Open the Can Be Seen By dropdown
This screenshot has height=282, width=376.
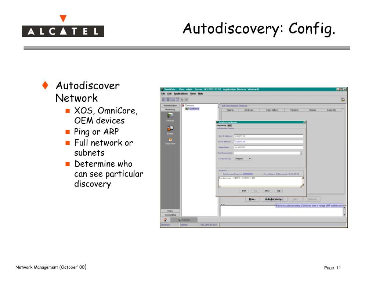[243, 159]
